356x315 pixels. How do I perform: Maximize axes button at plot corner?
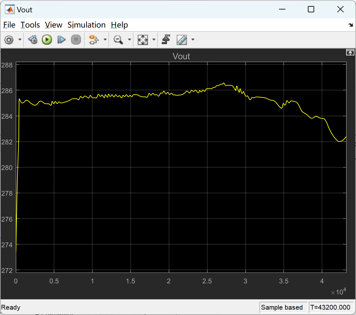[x=350, y=53]
